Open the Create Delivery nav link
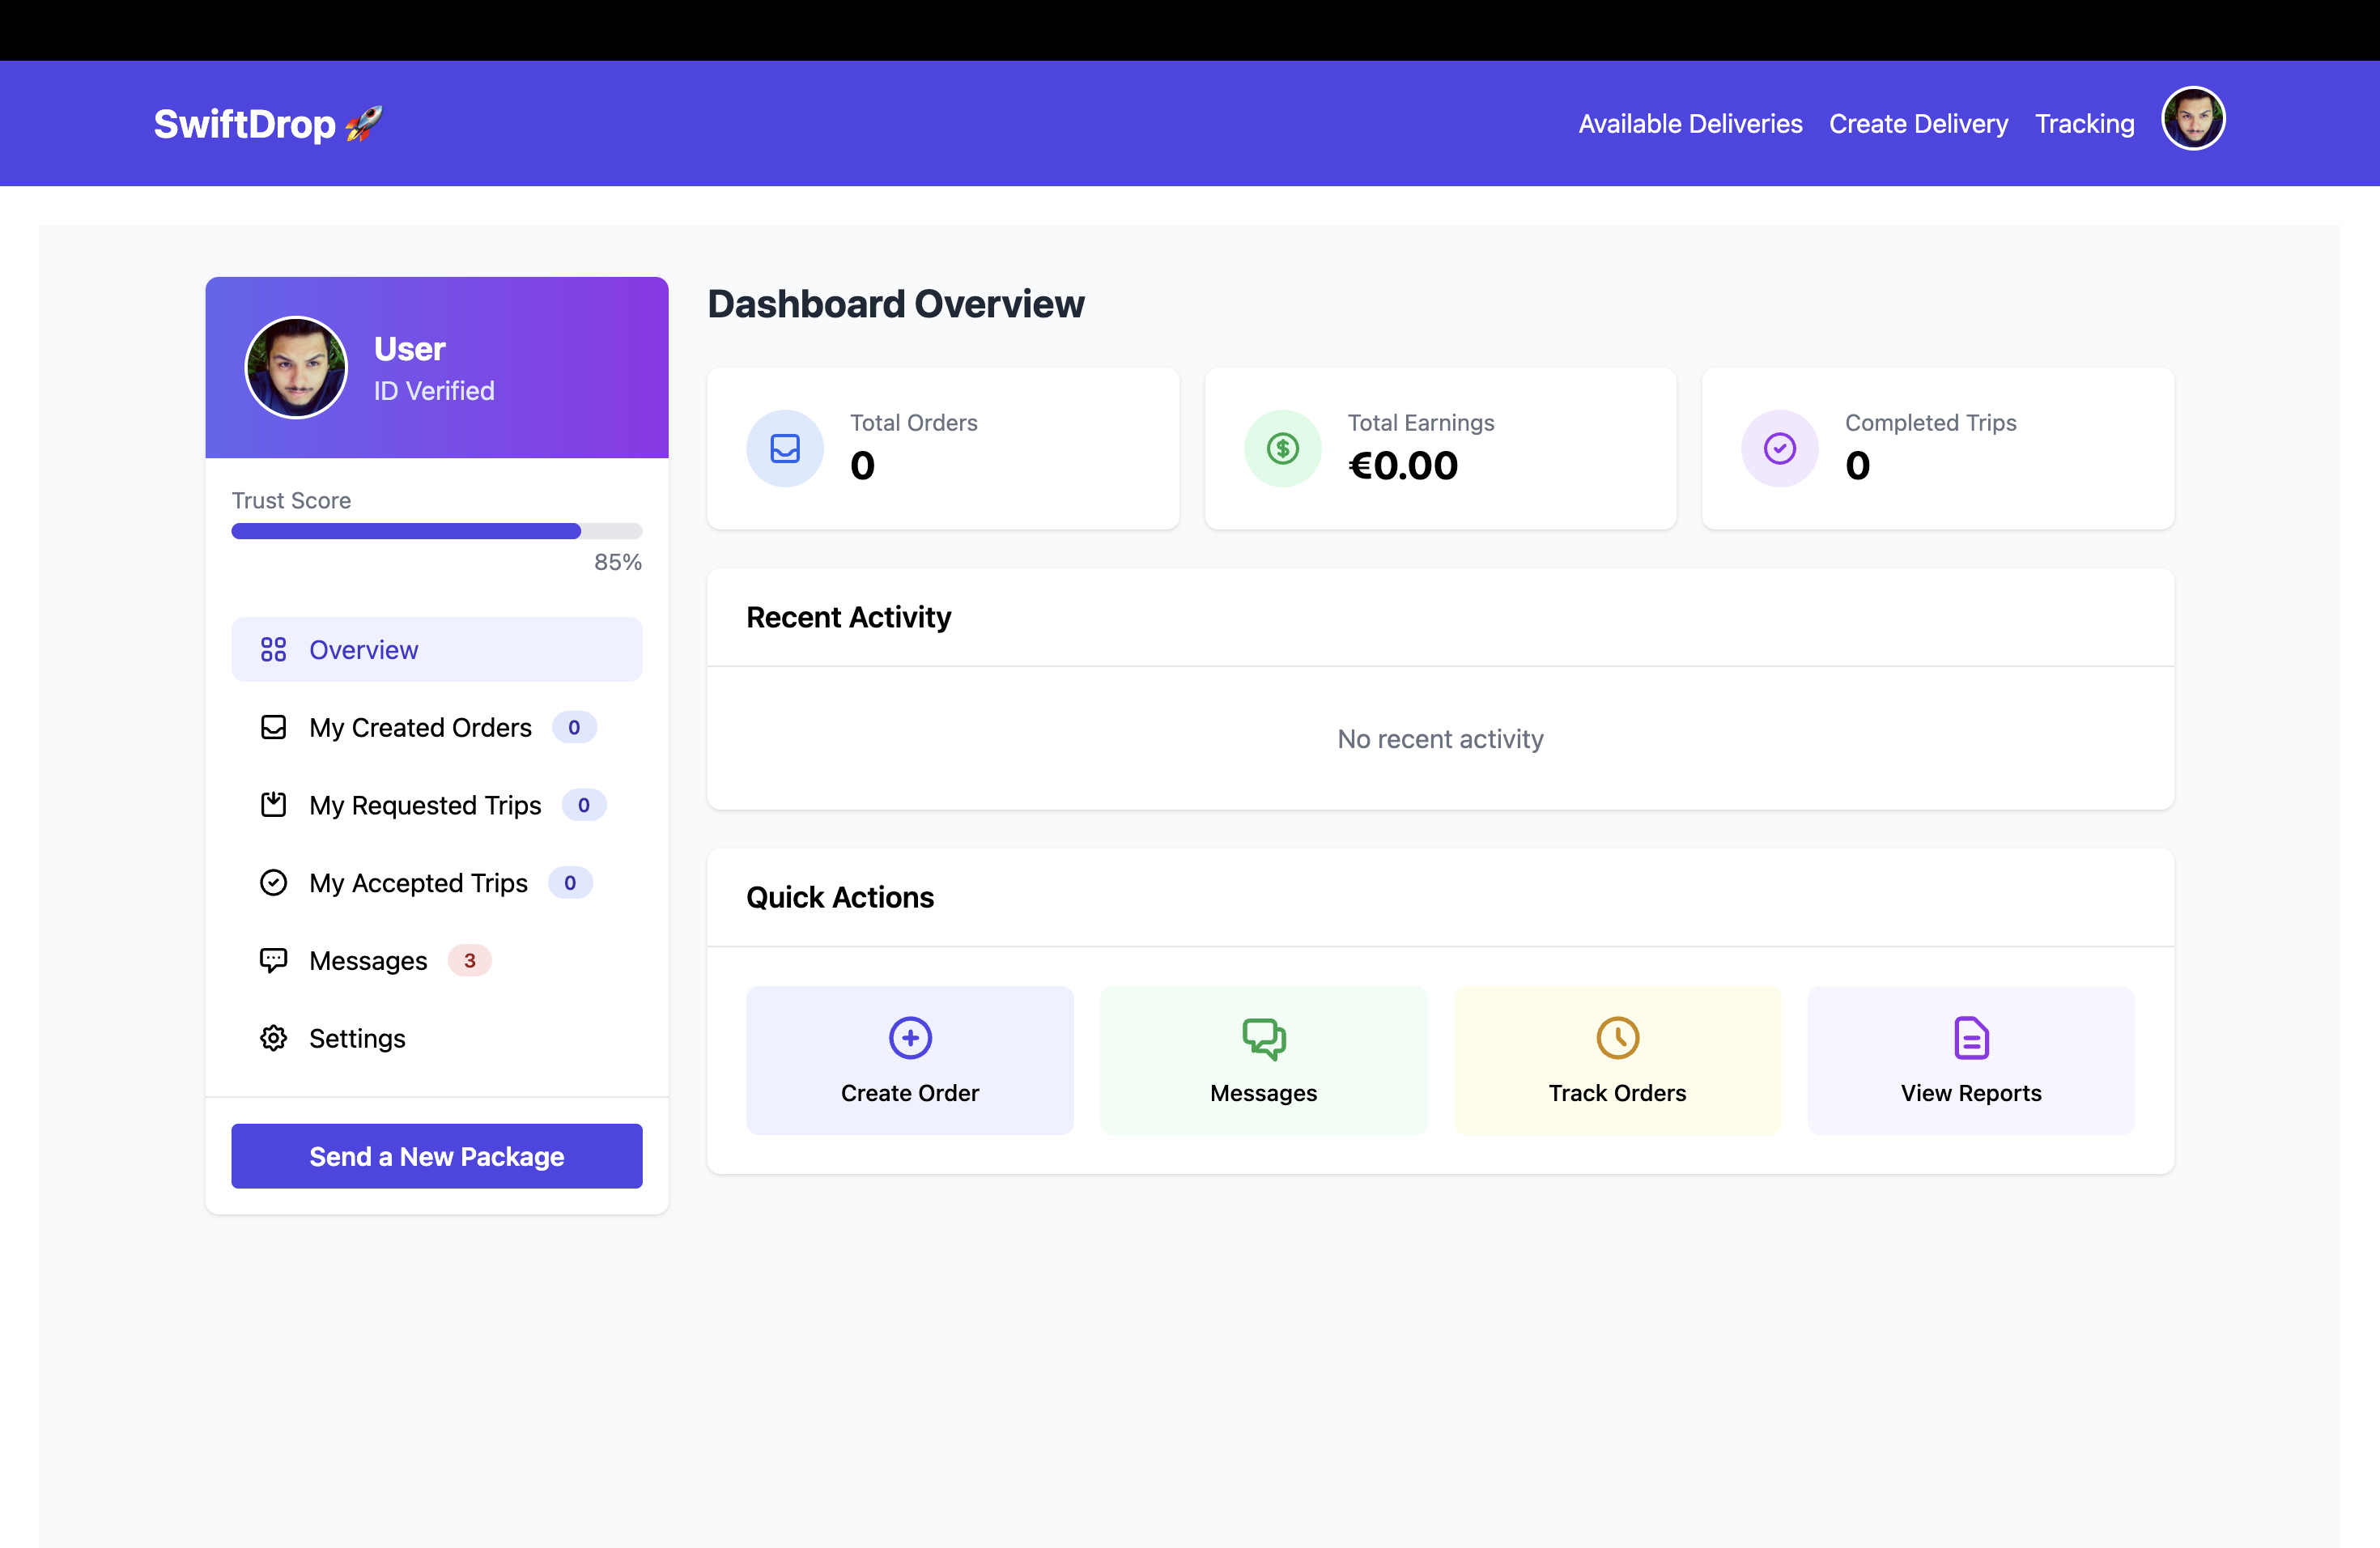 point(1918,124)
